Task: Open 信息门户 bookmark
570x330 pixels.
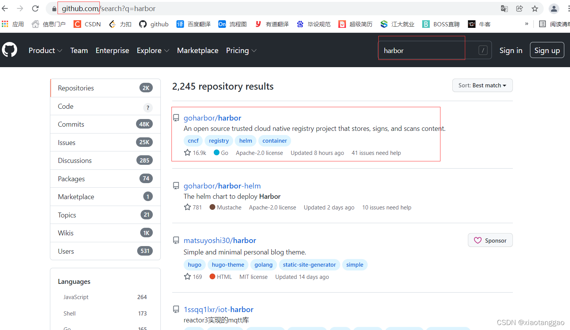Action: click(x=48, y=24)
